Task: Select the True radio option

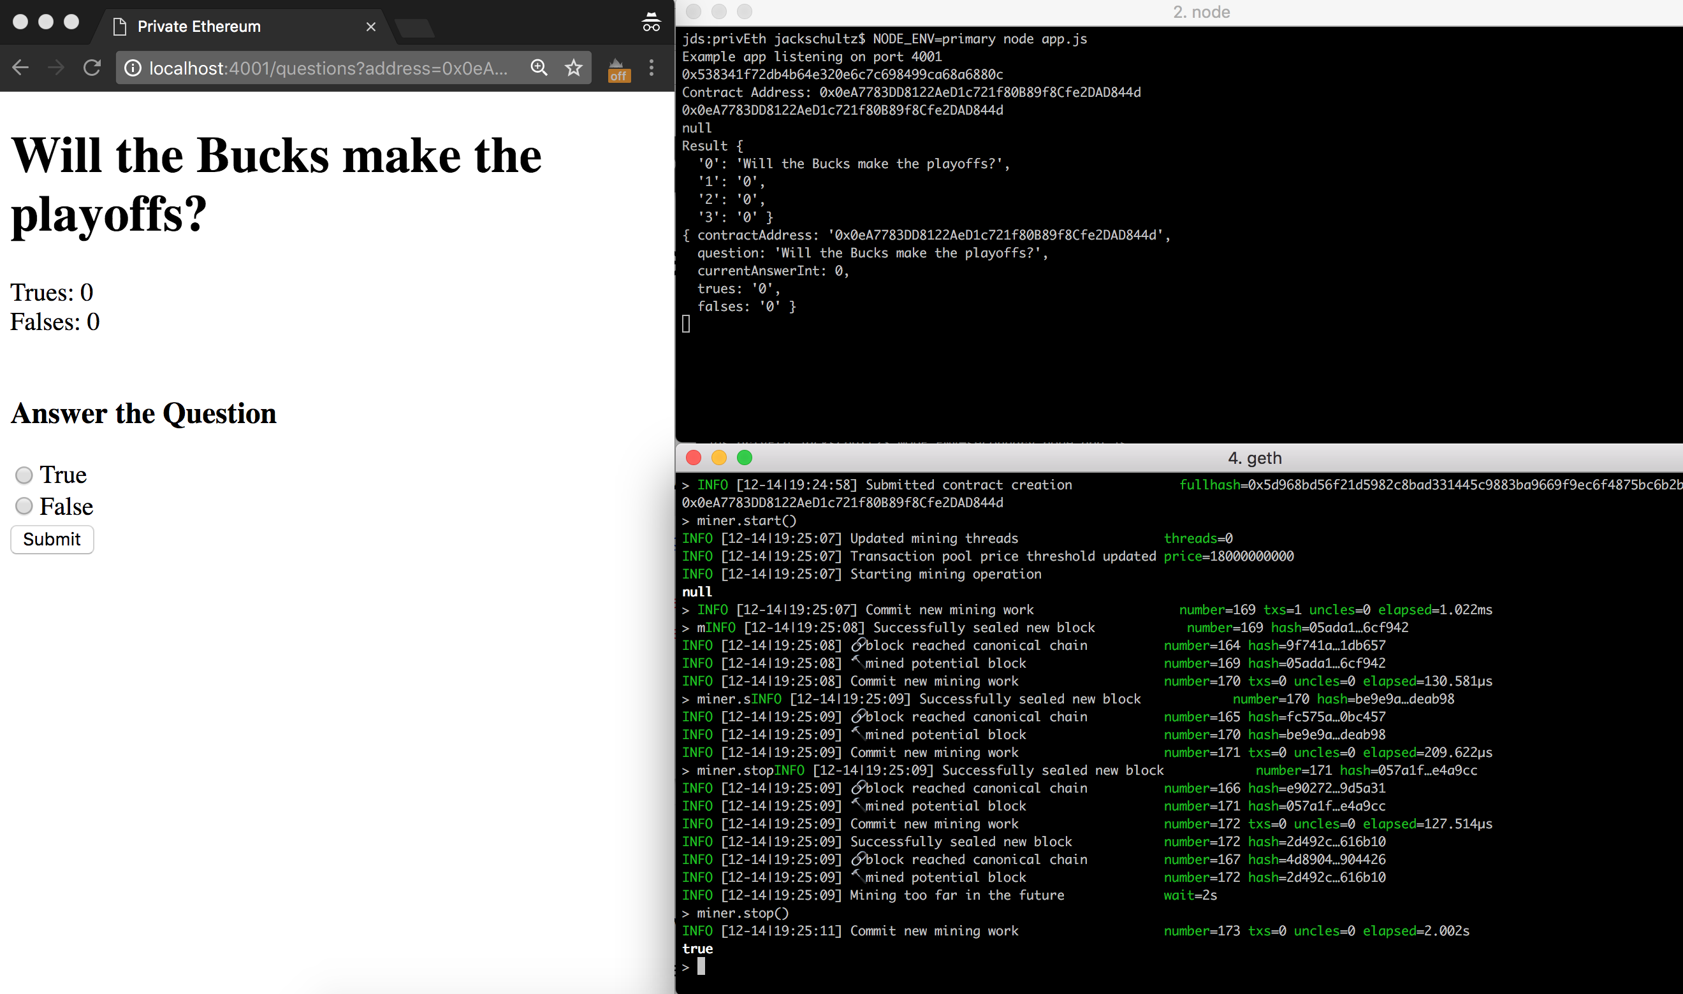Action: [24, 475]
